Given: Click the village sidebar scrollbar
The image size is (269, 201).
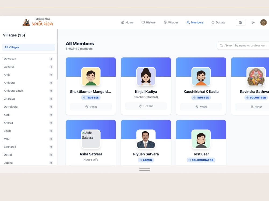Looking at the screenshot, I should pyautogui.click(x=57, y=54).
